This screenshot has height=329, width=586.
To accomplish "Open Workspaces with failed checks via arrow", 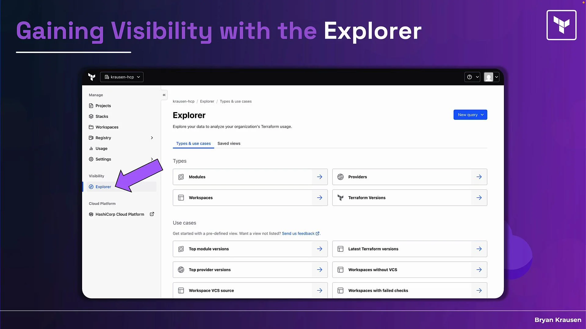I will click(479, 291).
